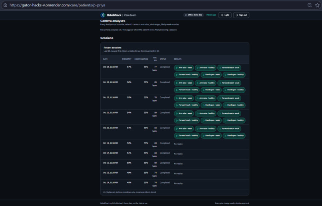Select the Oct 16, 11:30 AM date cell
The image size is (322, 206).
point(111,163)
